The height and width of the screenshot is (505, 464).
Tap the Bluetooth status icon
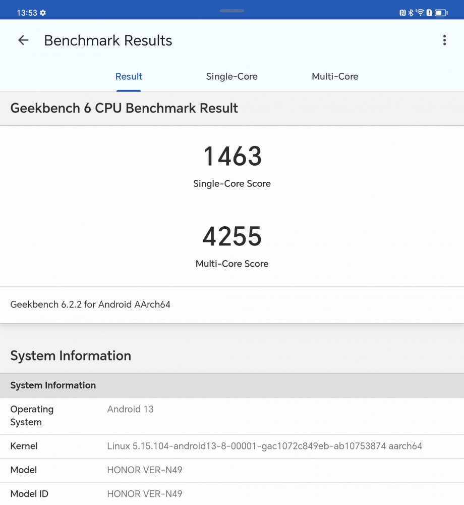coord(411,13)
